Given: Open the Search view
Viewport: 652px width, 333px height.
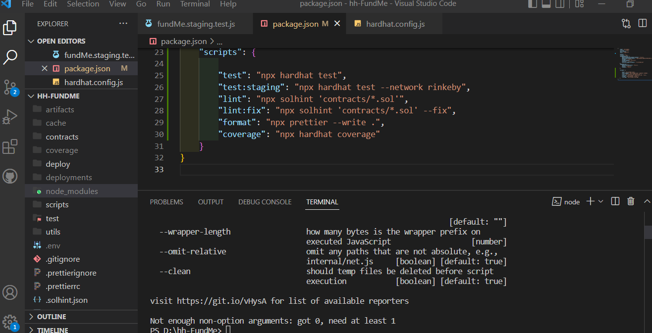Looking at the screenshot, I should (10, 57).
